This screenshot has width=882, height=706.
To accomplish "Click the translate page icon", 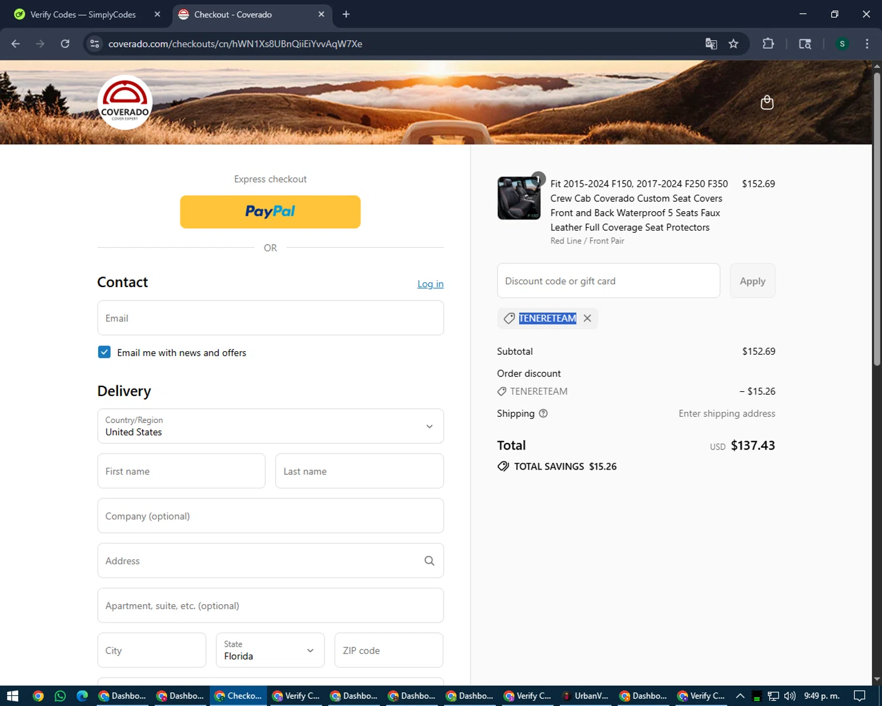I will (711, 44).
